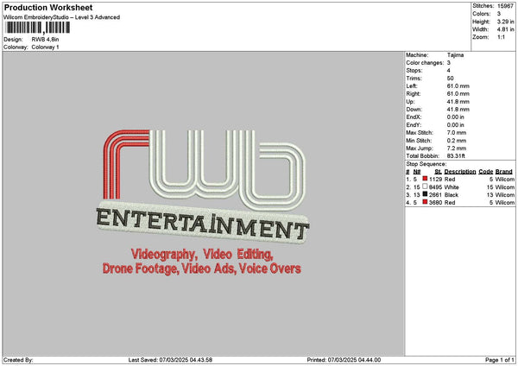Viewport: 518px width, 366px height.
Task: Click the 'Up:' 41.8 mm value
Action: (x=458, y=102)
